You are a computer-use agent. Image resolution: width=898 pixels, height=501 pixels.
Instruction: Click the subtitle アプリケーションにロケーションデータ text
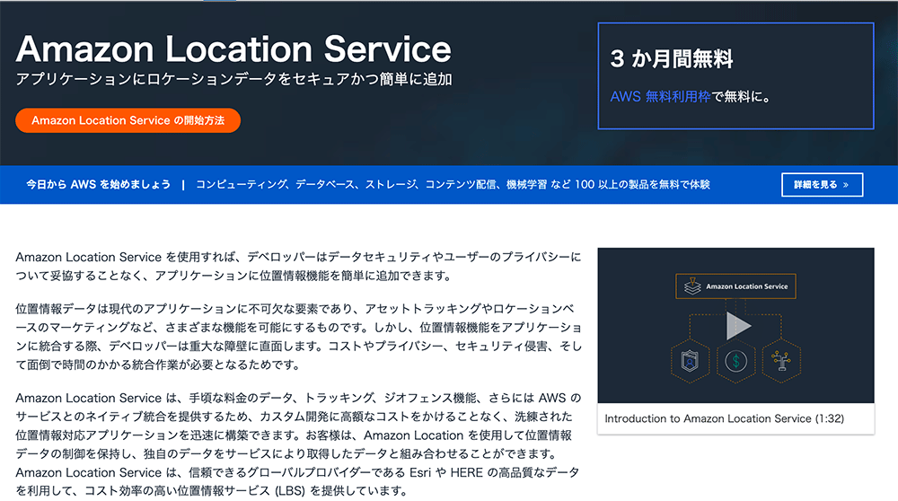pos(233,79)
